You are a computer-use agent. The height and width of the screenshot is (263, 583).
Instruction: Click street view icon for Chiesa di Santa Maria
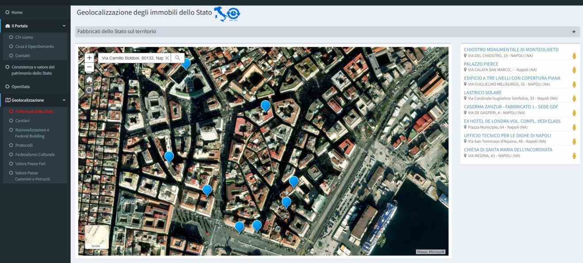(574, 156)
